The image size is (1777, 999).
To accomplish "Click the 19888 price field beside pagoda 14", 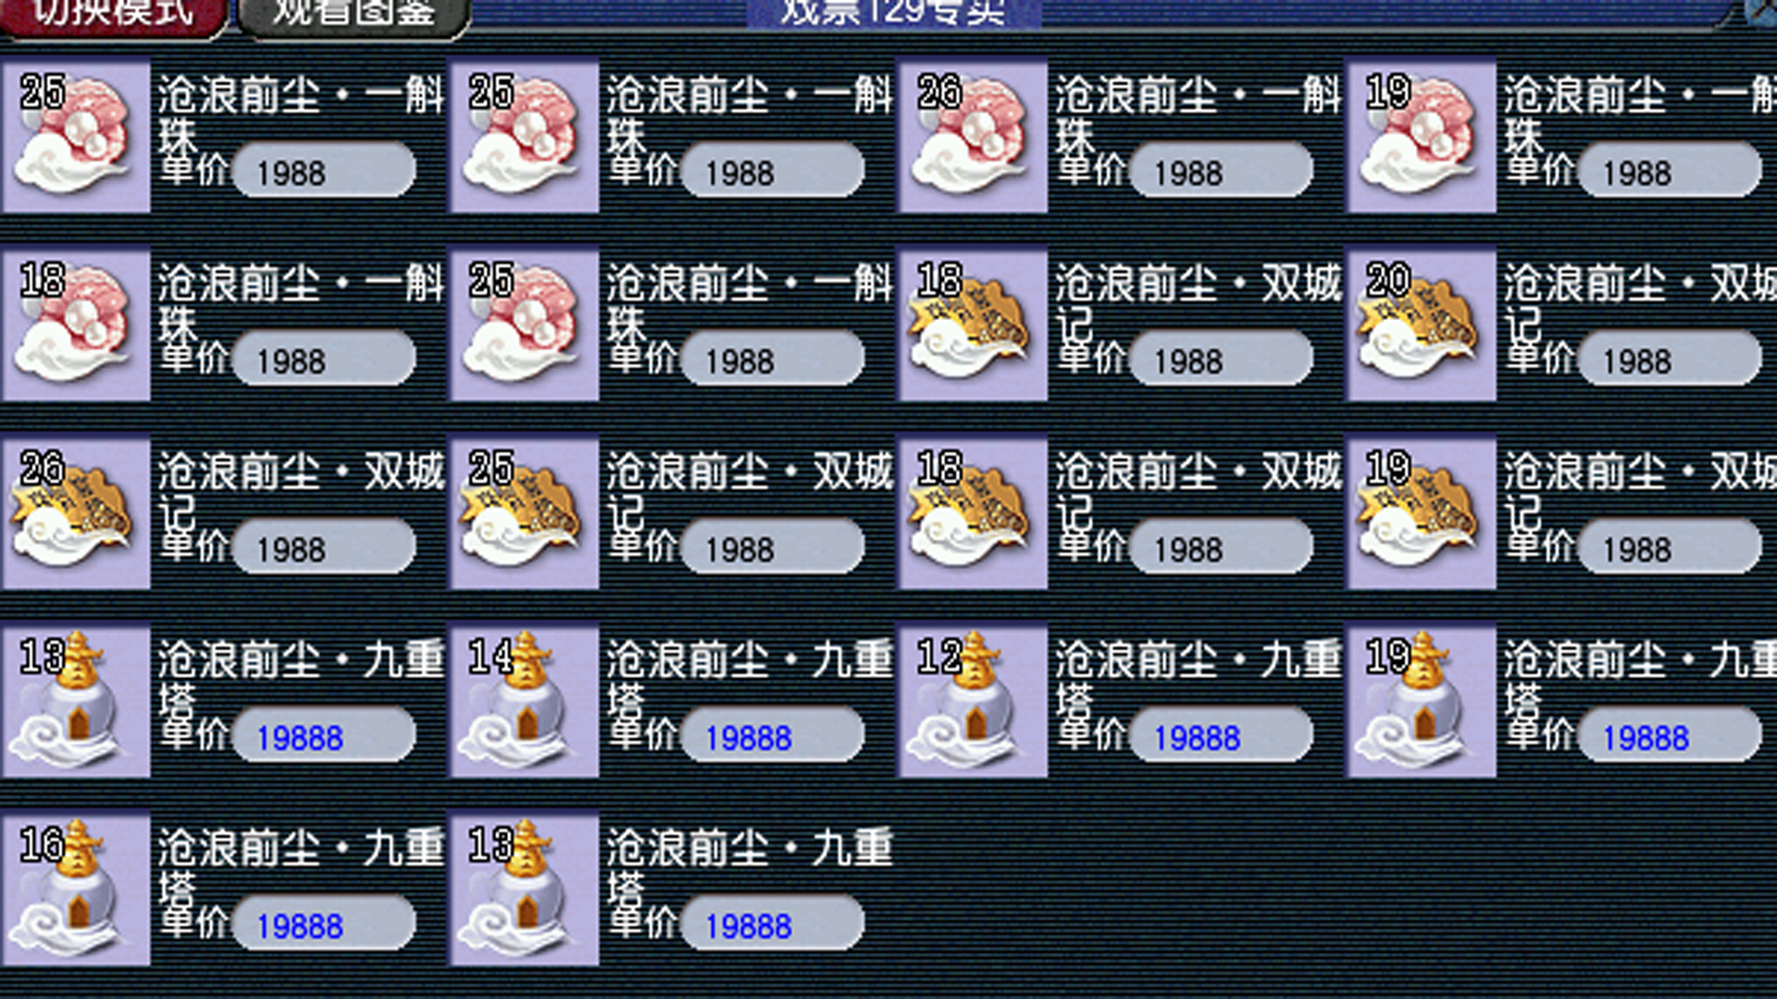I will click(x=773, y=736).
